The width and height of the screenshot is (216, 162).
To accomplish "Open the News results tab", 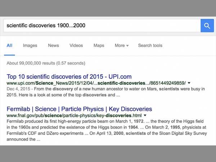I will [x=53, y=46].
